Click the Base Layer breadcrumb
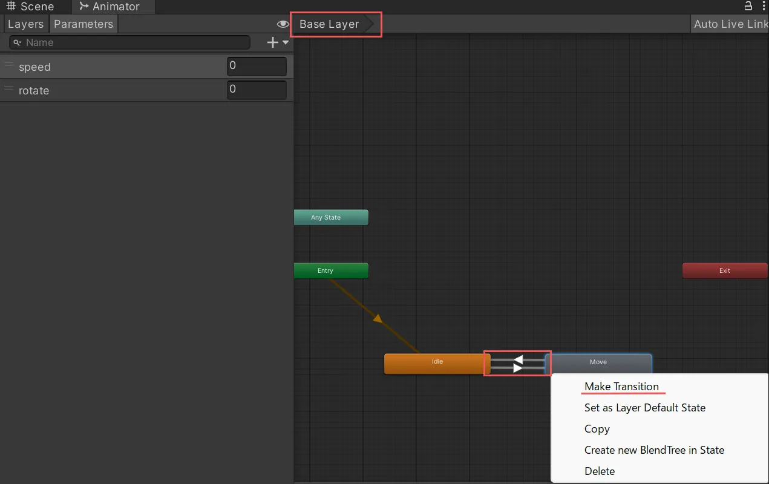769x484 pixels. [329, 24]
